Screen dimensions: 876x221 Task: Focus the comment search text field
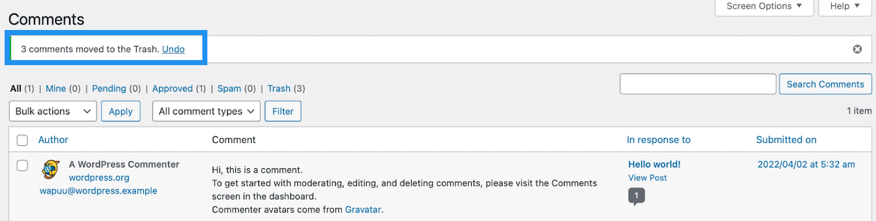698,84
